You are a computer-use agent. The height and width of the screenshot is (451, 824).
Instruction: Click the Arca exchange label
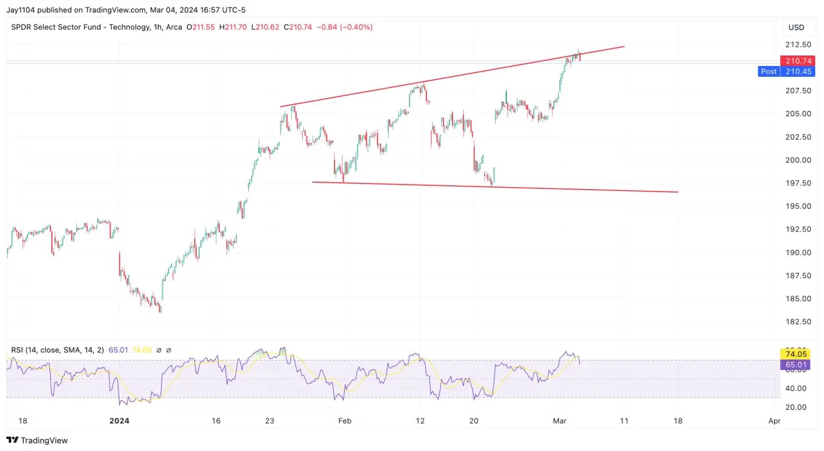(174, 27)
